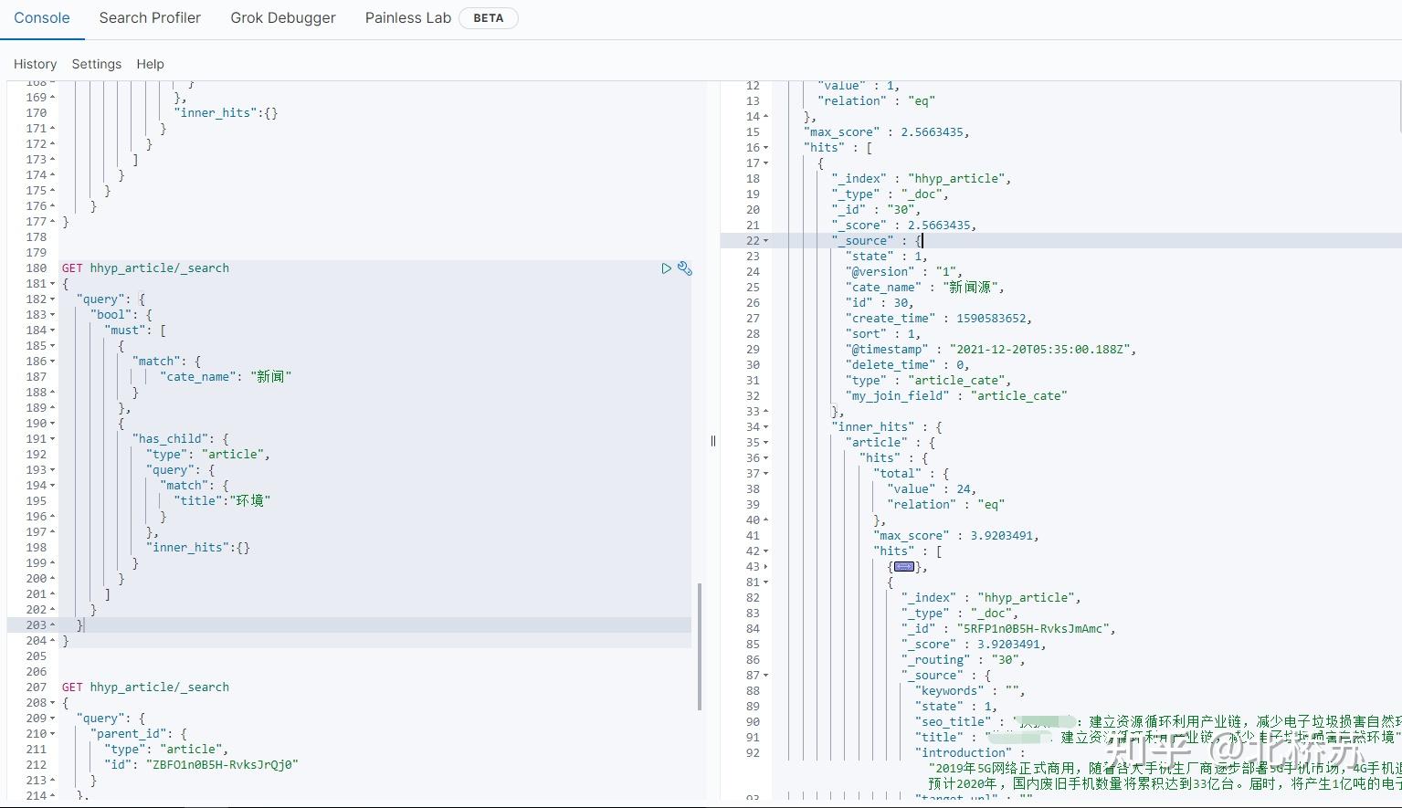1402x808 pixels.
Task: Collapse "_source" block at output line 22
Action: (x=765, y=241)
